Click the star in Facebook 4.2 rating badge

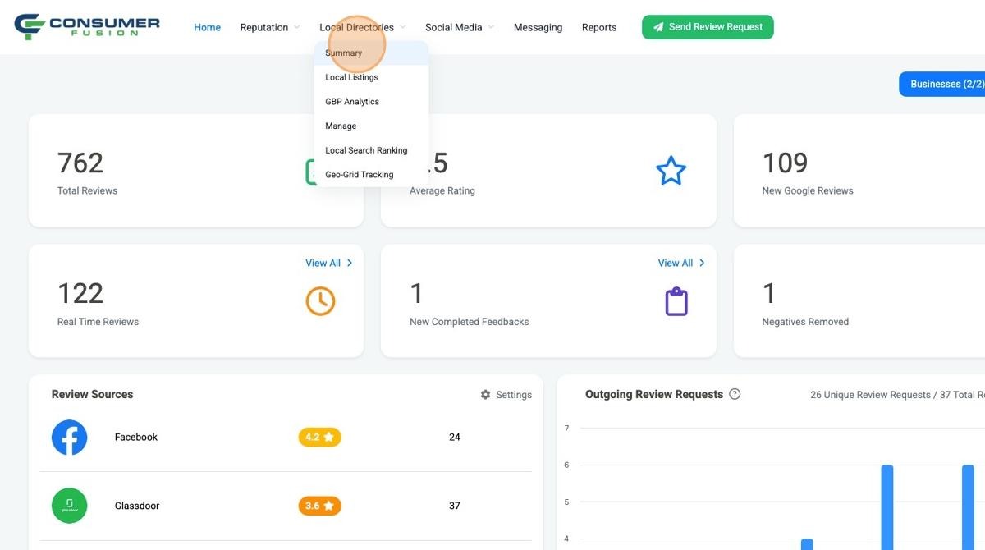click(x=329, y=438)
